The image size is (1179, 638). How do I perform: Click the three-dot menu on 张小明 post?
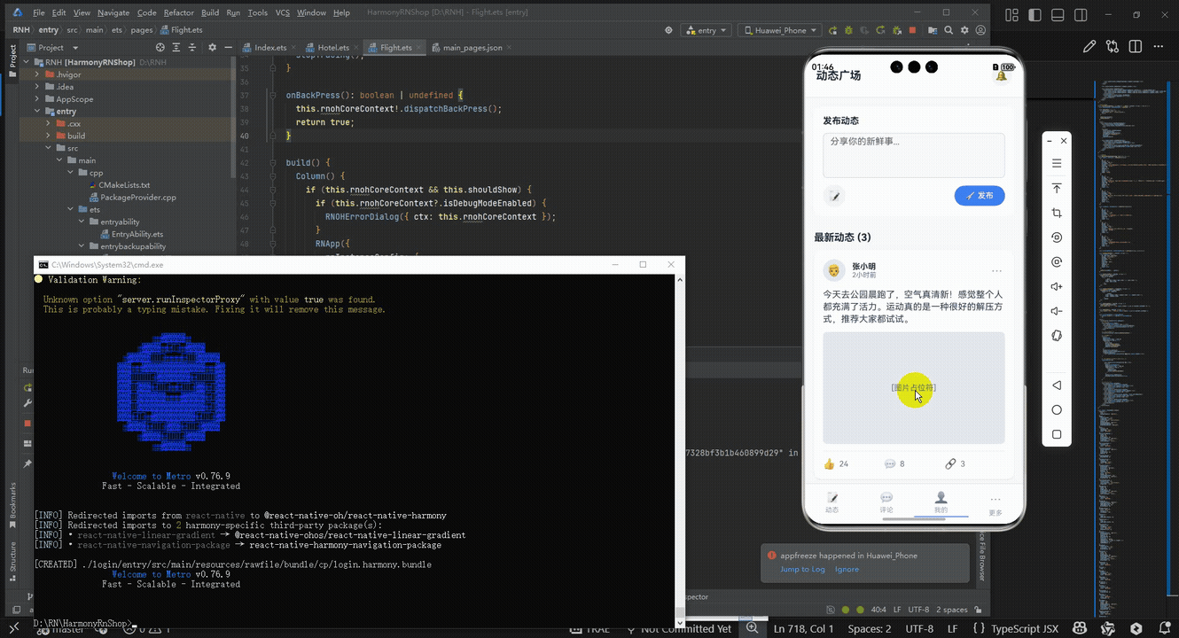pyautogui.click(x=996, y=270)
